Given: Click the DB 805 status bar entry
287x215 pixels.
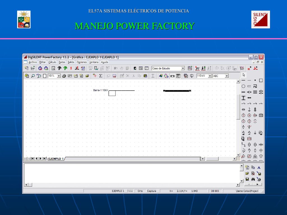Looking at the screenshot, I should [215, 191].
